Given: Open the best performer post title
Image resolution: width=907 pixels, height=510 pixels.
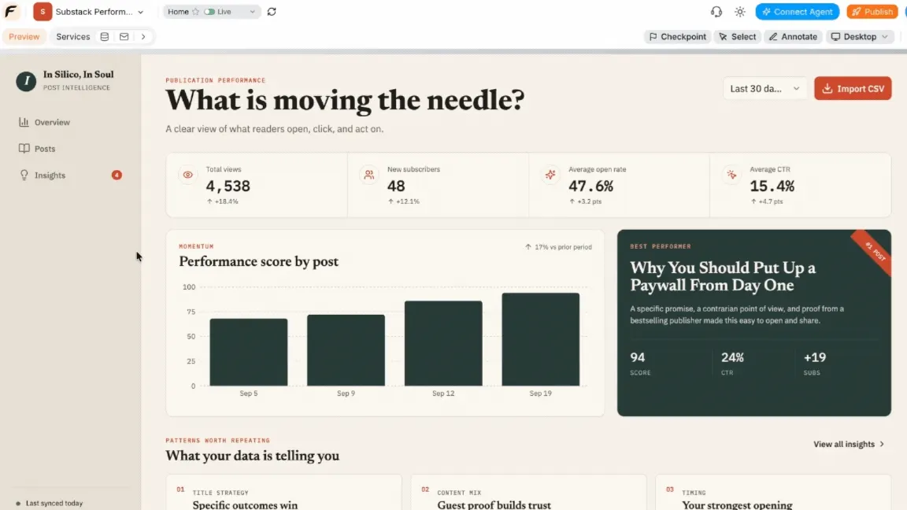Looking at the screenshot, I should (723, 276).
